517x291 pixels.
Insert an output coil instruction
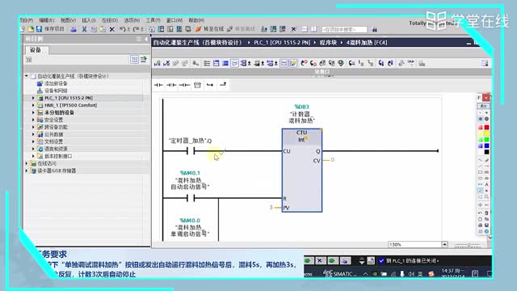[184, 85]
